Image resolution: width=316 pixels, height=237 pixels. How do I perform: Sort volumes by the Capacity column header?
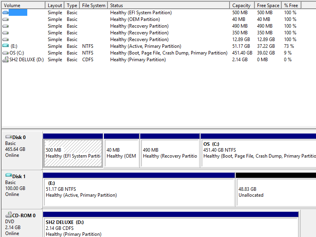(241, 6)
